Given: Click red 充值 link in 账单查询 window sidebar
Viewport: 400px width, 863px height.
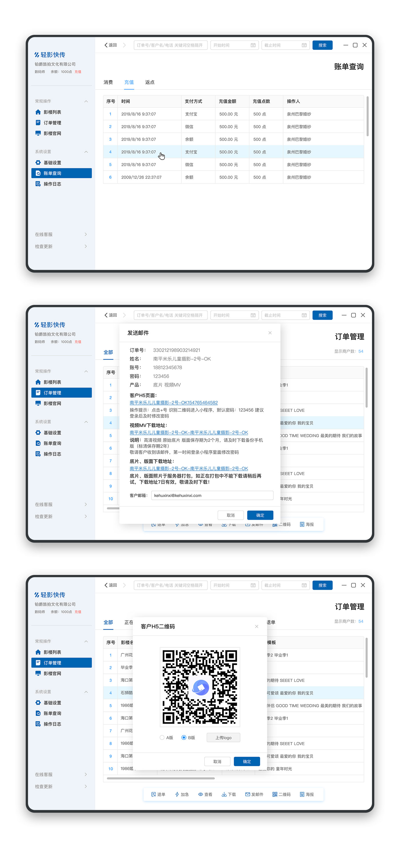Looking at the screenshot, I should point(78,72).
